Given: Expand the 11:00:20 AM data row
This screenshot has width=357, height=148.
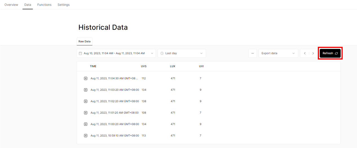Looking at the screenshot, I should (x=86, y=124).
